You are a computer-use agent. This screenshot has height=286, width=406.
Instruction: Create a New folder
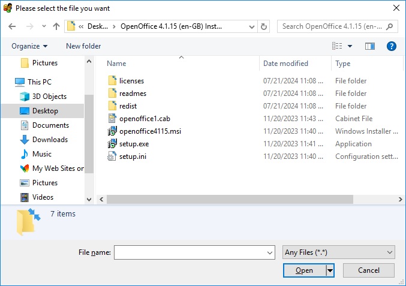(83, 46)
